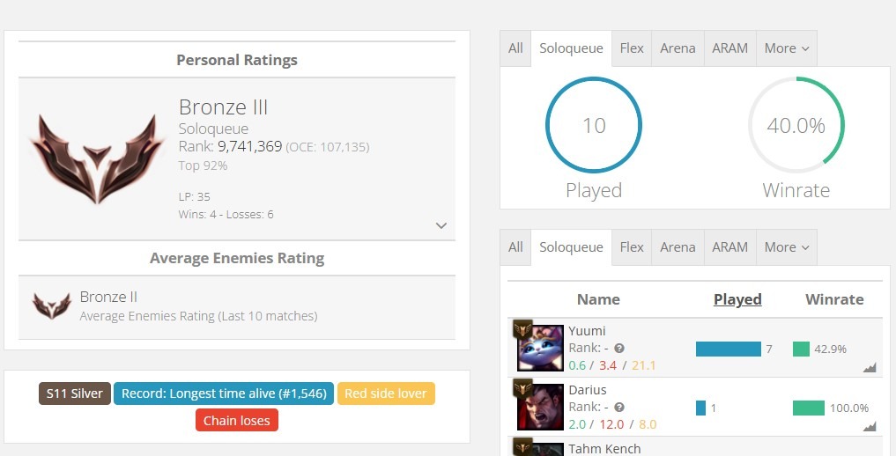Open Yuumi stats graph icon
This screenshot has height=456, width=896.
[870, 368]
